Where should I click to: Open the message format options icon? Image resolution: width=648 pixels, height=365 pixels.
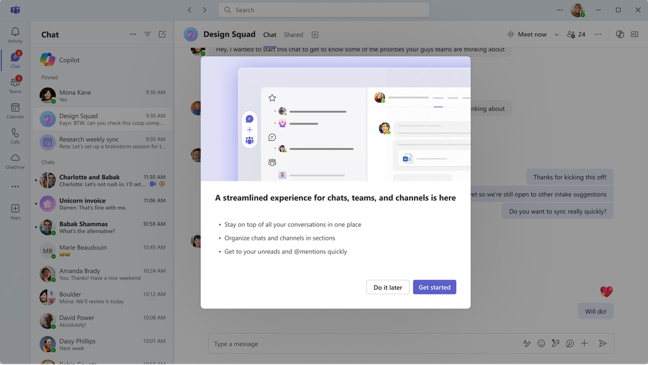coord(527,343)
